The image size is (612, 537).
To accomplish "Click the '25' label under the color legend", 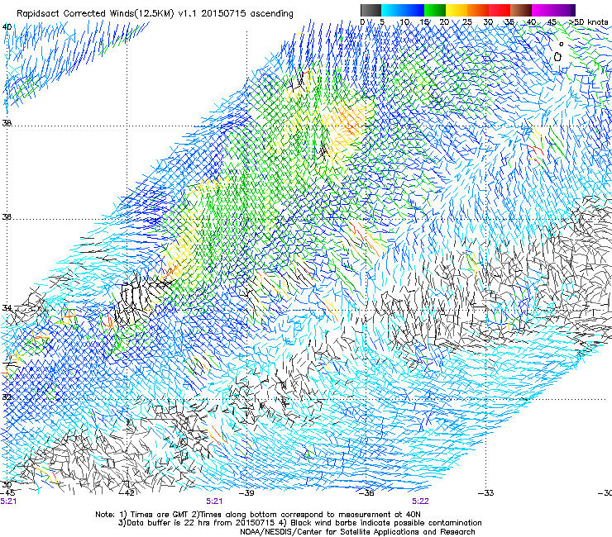I will [x=467, y=21].
